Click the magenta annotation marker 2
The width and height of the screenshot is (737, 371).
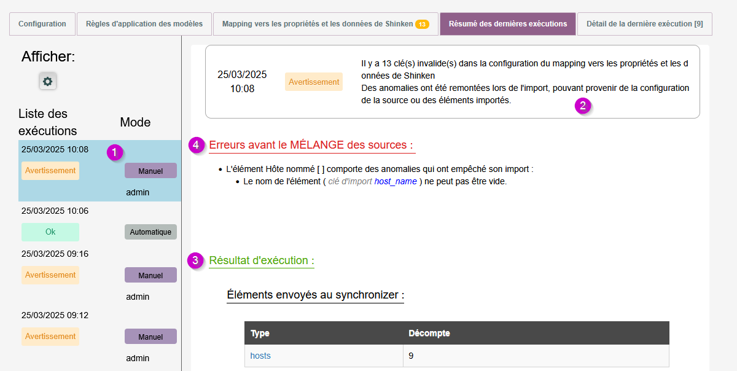pyautogui.click(x=583, y=106)
